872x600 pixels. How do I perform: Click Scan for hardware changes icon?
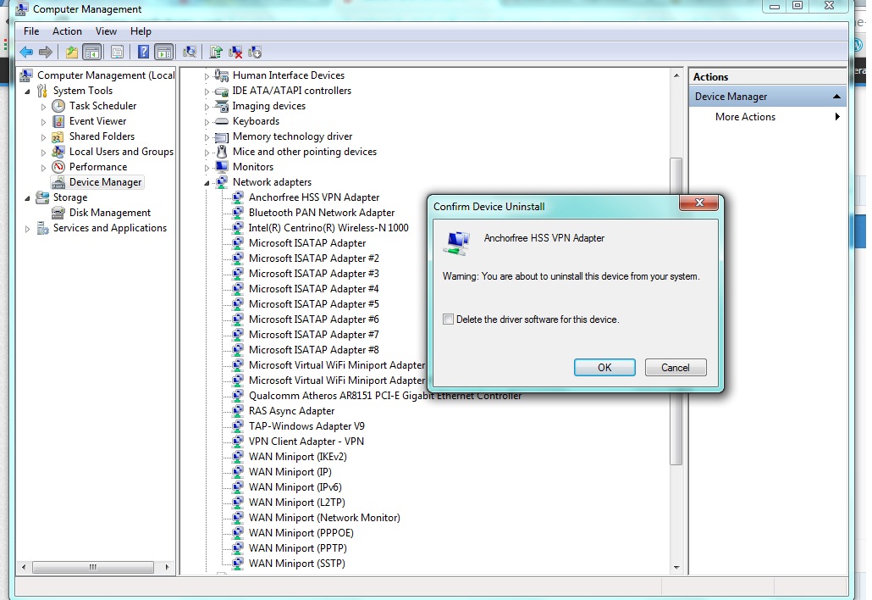pyautogui.click(x=190, y=53)
